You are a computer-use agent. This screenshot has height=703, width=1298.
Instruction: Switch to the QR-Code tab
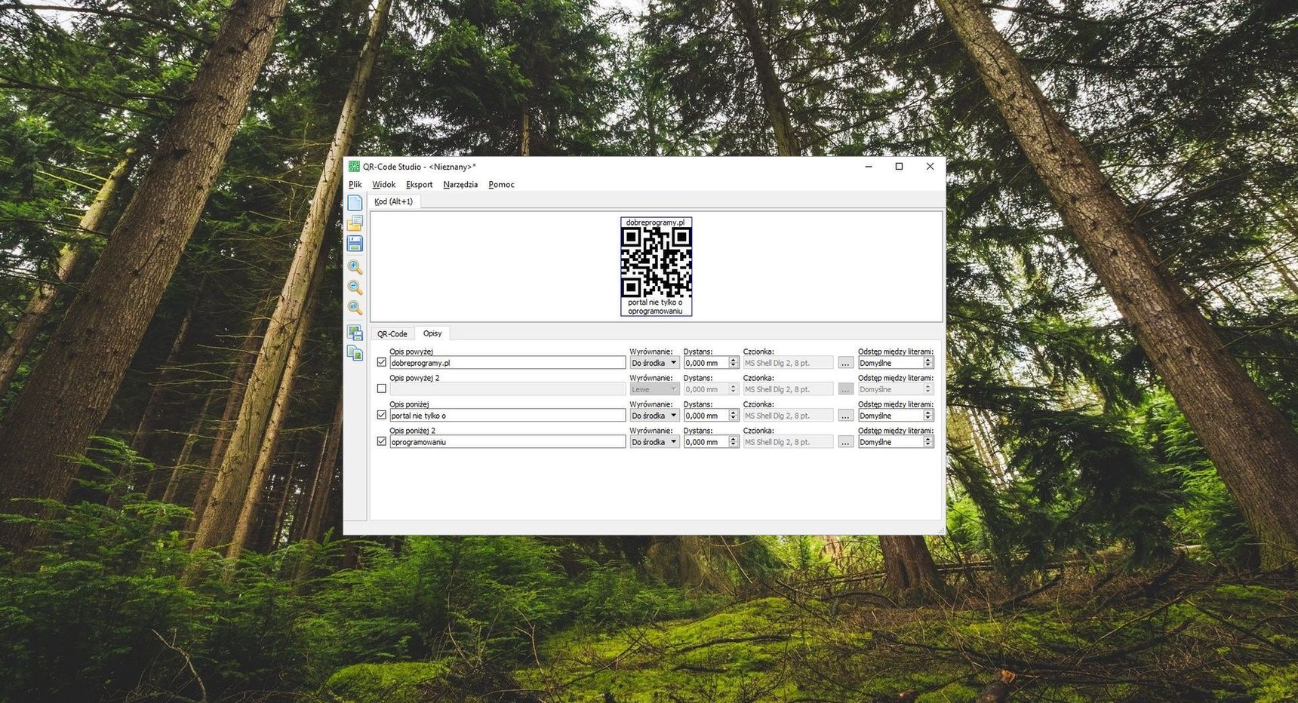click(392, 334)
